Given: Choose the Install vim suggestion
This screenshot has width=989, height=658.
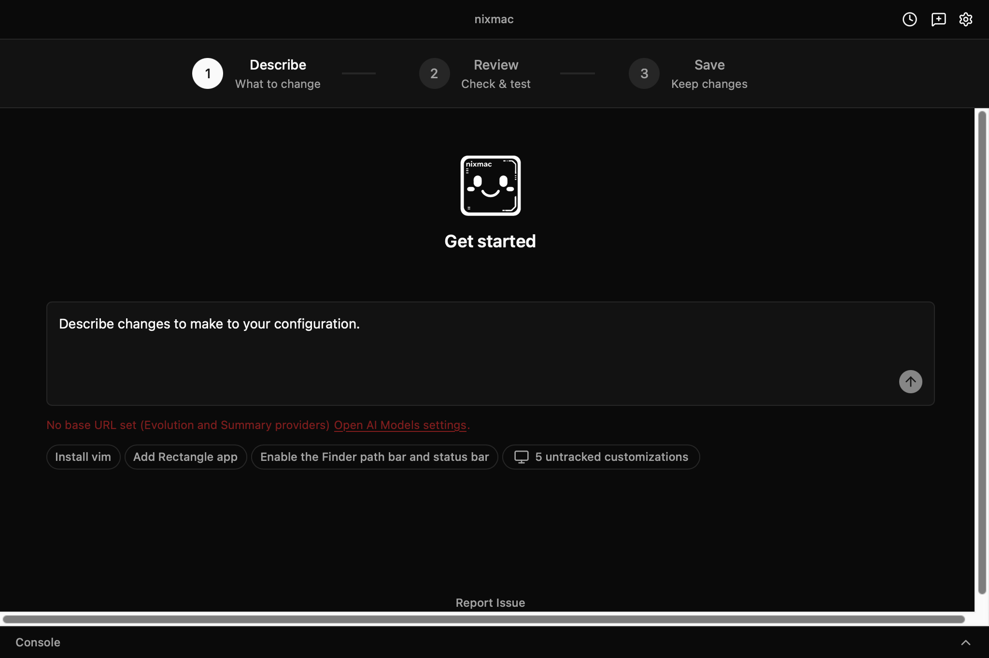Looking at the screenshot, I should (83, 457).
